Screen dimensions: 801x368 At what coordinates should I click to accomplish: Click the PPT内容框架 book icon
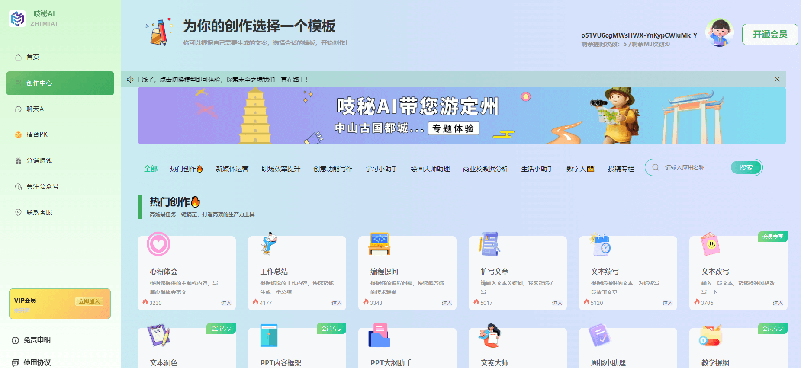coord(269,335)
